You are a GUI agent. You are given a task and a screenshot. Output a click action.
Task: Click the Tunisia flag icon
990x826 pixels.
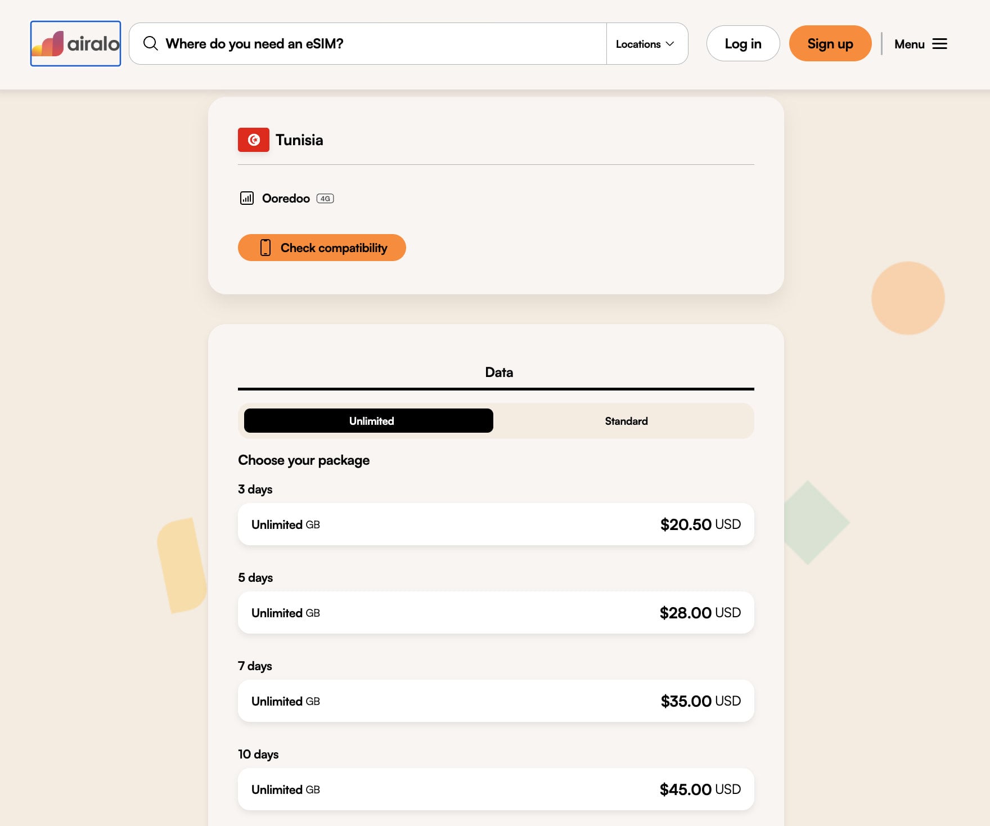(254, 140)
